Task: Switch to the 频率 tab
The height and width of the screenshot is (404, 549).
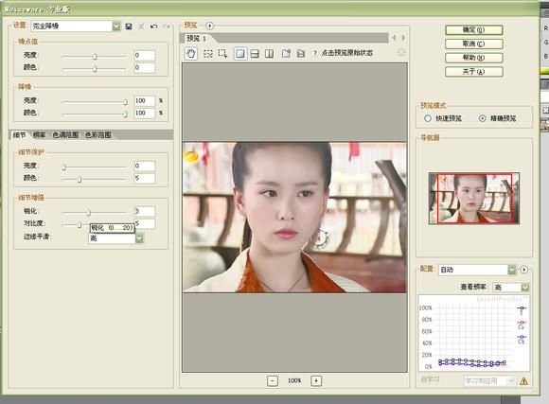Action: click(x=39, y=134)
